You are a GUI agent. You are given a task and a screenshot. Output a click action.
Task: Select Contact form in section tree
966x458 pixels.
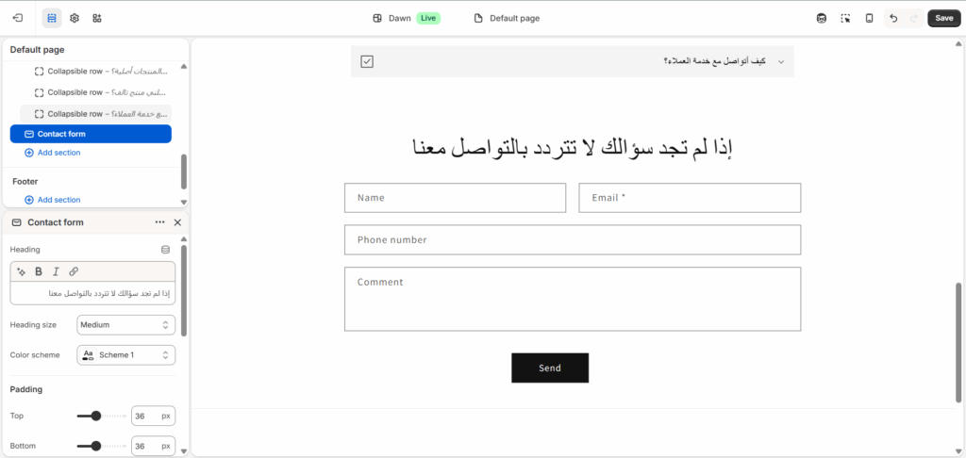tap(91, 134)
